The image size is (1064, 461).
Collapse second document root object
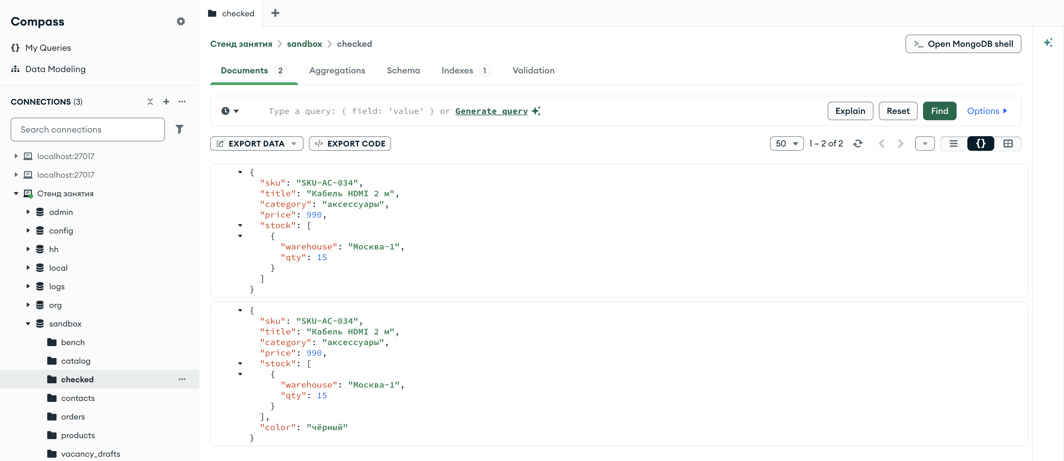click(x=240, y=310)
